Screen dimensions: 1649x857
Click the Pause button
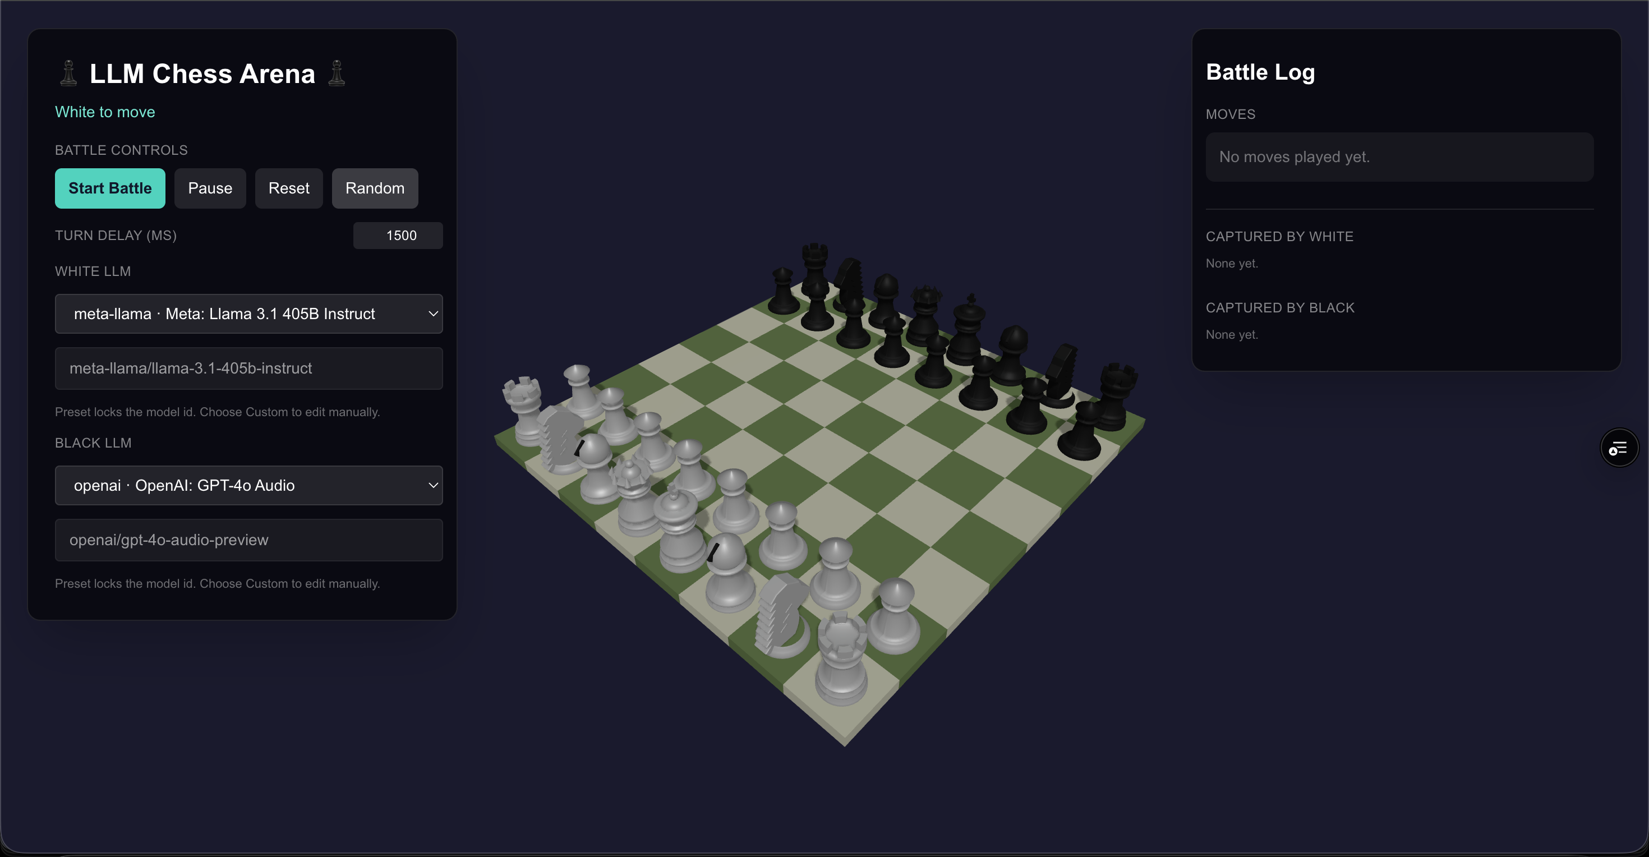[x=210, y=188]
